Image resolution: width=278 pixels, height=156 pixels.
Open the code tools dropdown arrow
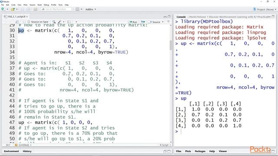(64, 22)
